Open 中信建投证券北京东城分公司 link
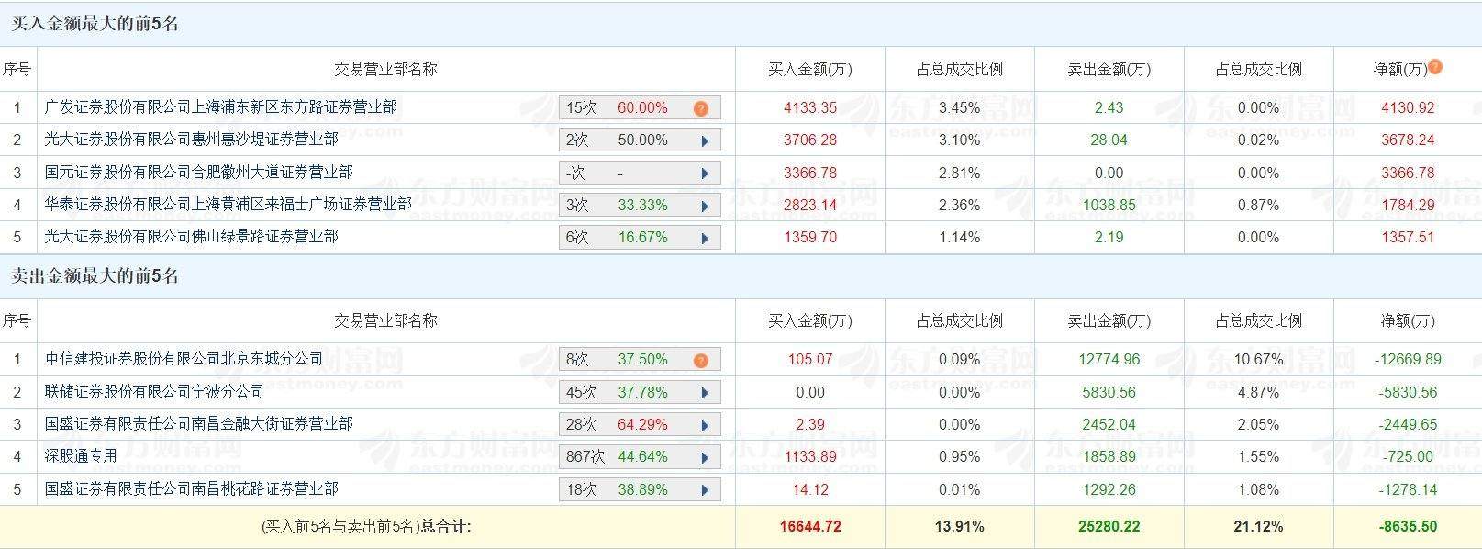Viewport: 1482px width, 549px height. click(184, 359)
